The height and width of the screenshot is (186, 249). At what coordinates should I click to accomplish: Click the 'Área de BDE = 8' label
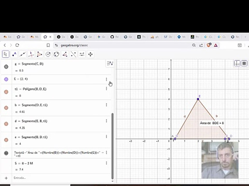212,123
